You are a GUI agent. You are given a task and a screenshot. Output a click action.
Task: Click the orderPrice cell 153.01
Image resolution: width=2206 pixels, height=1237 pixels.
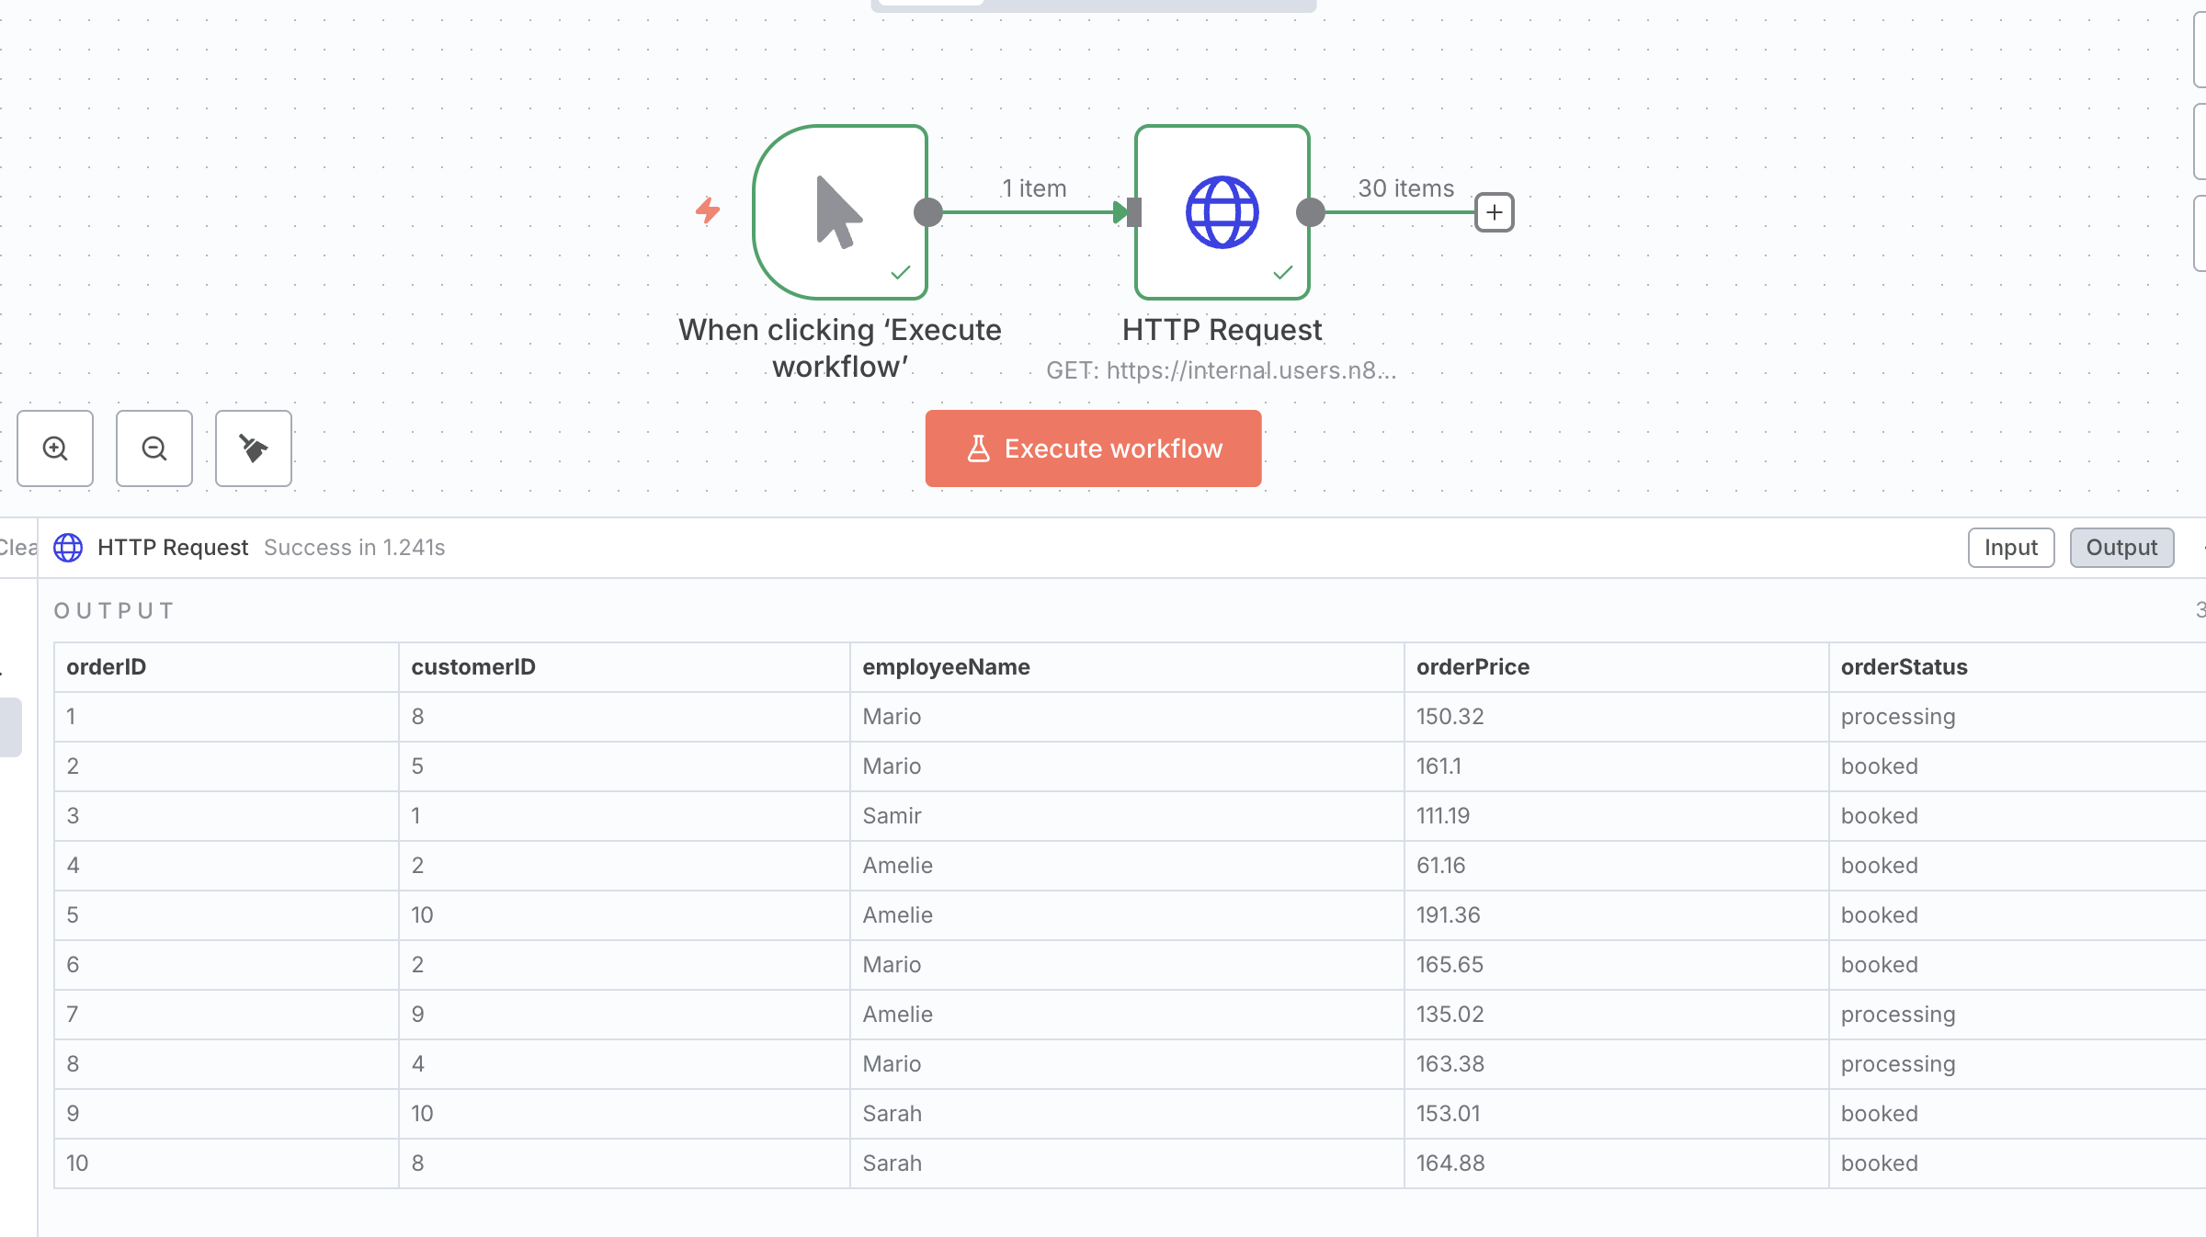[x=1616, y=1114]
